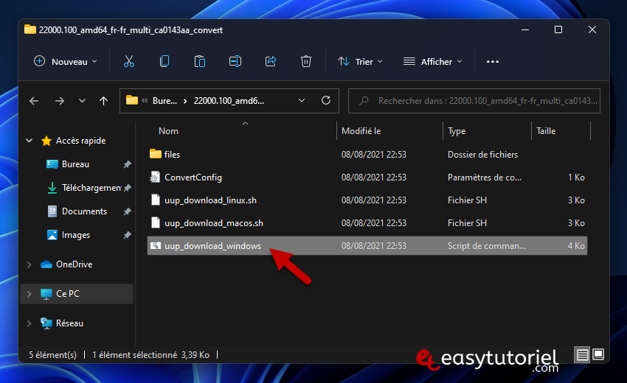Click the Share icon in toolbar
Viewport: 627px width, 383px height.
tap(271, 62)
